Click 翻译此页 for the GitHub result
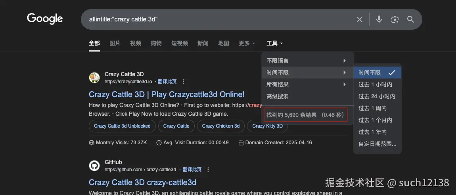 pyautogui.click(x=192, y=169)
